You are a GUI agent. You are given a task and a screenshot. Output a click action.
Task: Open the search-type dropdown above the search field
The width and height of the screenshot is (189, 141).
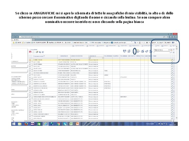pos(162,50)
